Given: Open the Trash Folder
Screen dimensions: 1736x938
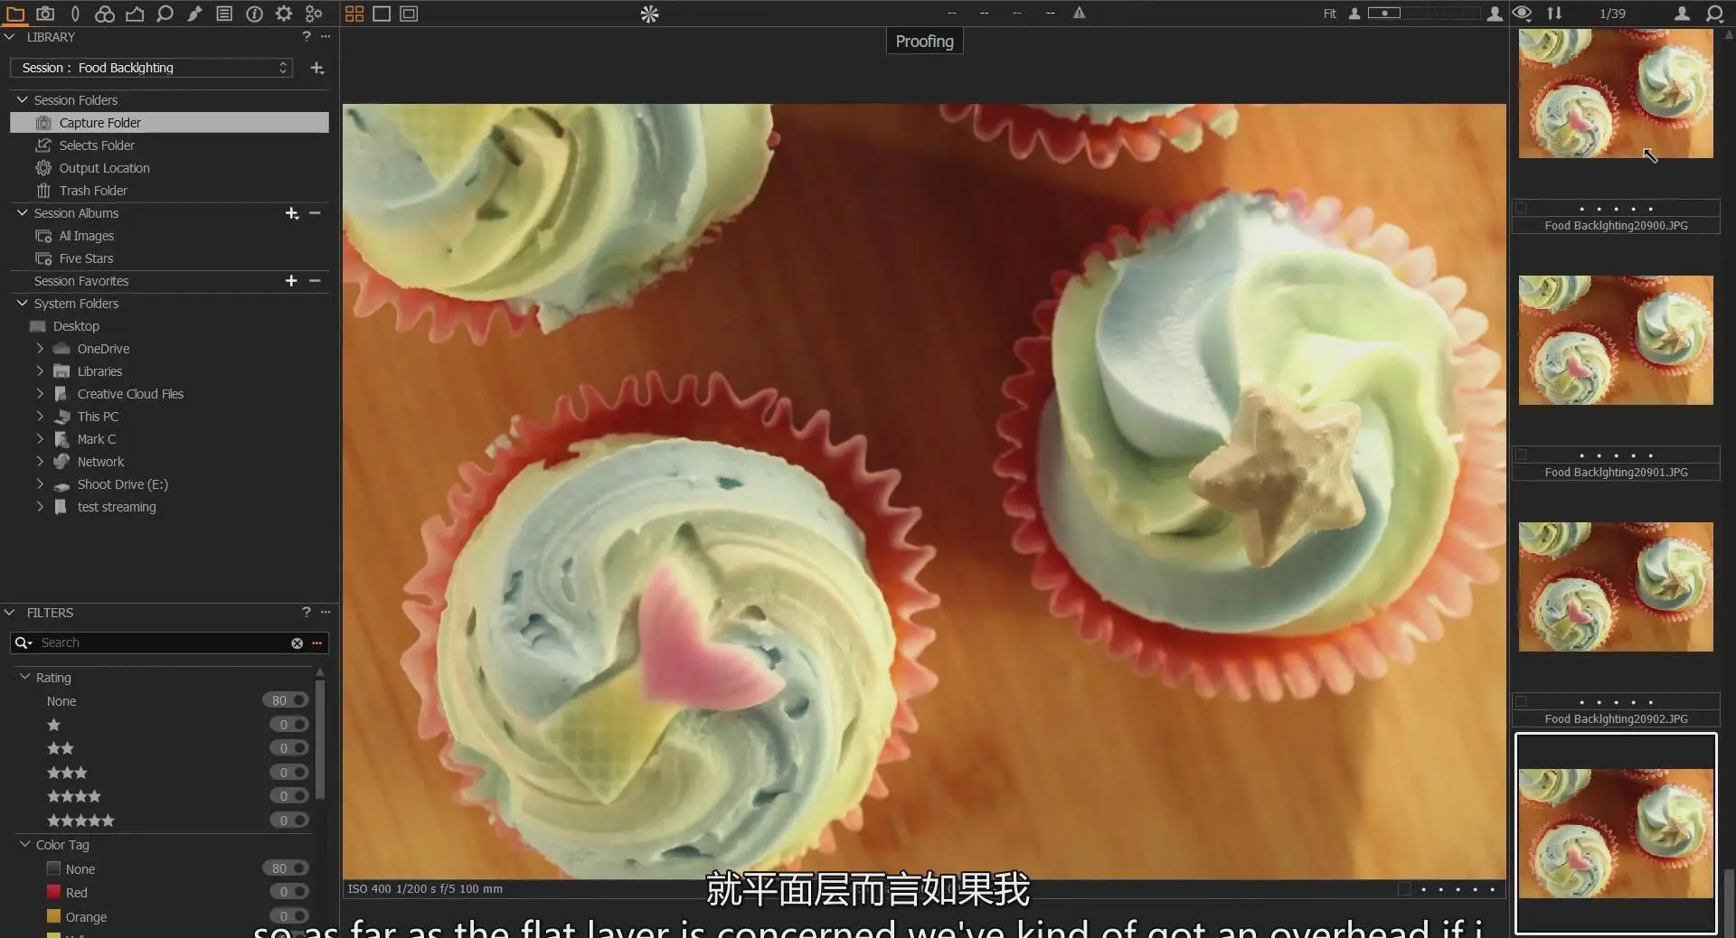Looking at the screenshot, I should click(169, 190).
